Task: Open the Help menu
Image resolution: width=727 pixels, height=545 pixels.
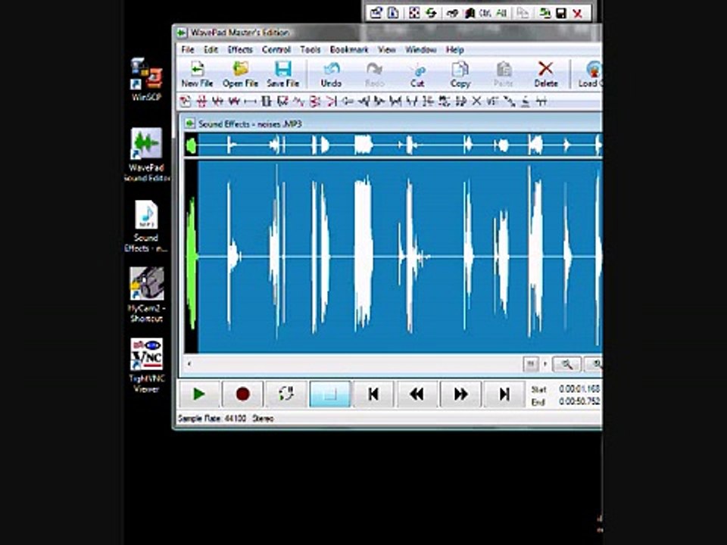Action: point(455,50)
